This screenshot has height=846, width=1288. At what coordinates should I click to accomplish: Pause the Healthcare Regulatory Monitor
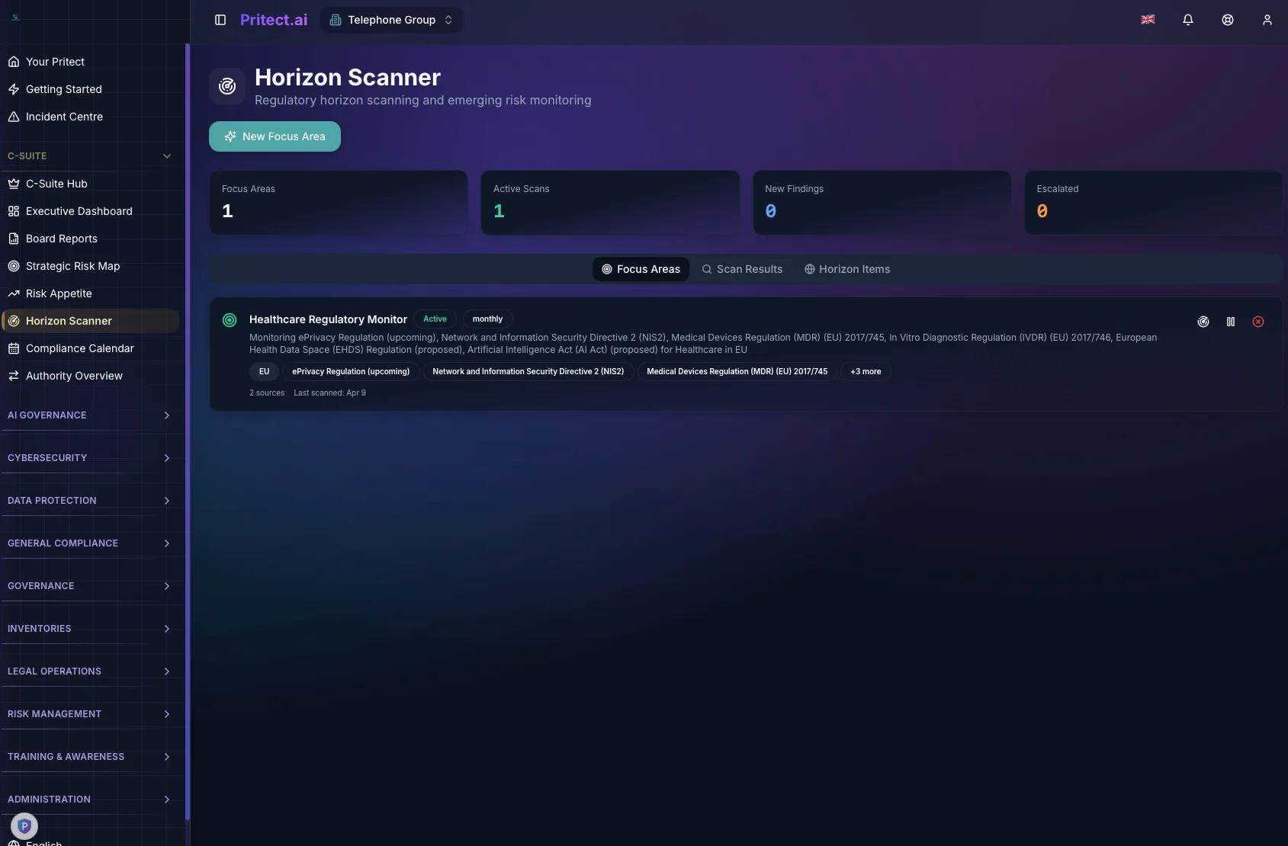coord(1231,322)
